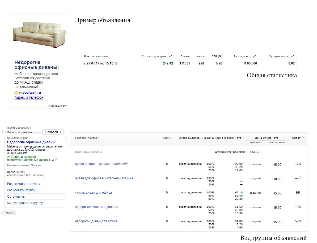Click the price 10.00 for 'диван для офиса в интернет-магазине'
The width and height of the screenshot is (317, 243).
(x=277, y=179)
